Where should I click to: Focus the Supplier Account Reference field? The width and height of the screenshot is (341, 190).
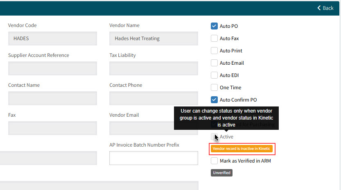pyautogui.click(x=52, y=68)
